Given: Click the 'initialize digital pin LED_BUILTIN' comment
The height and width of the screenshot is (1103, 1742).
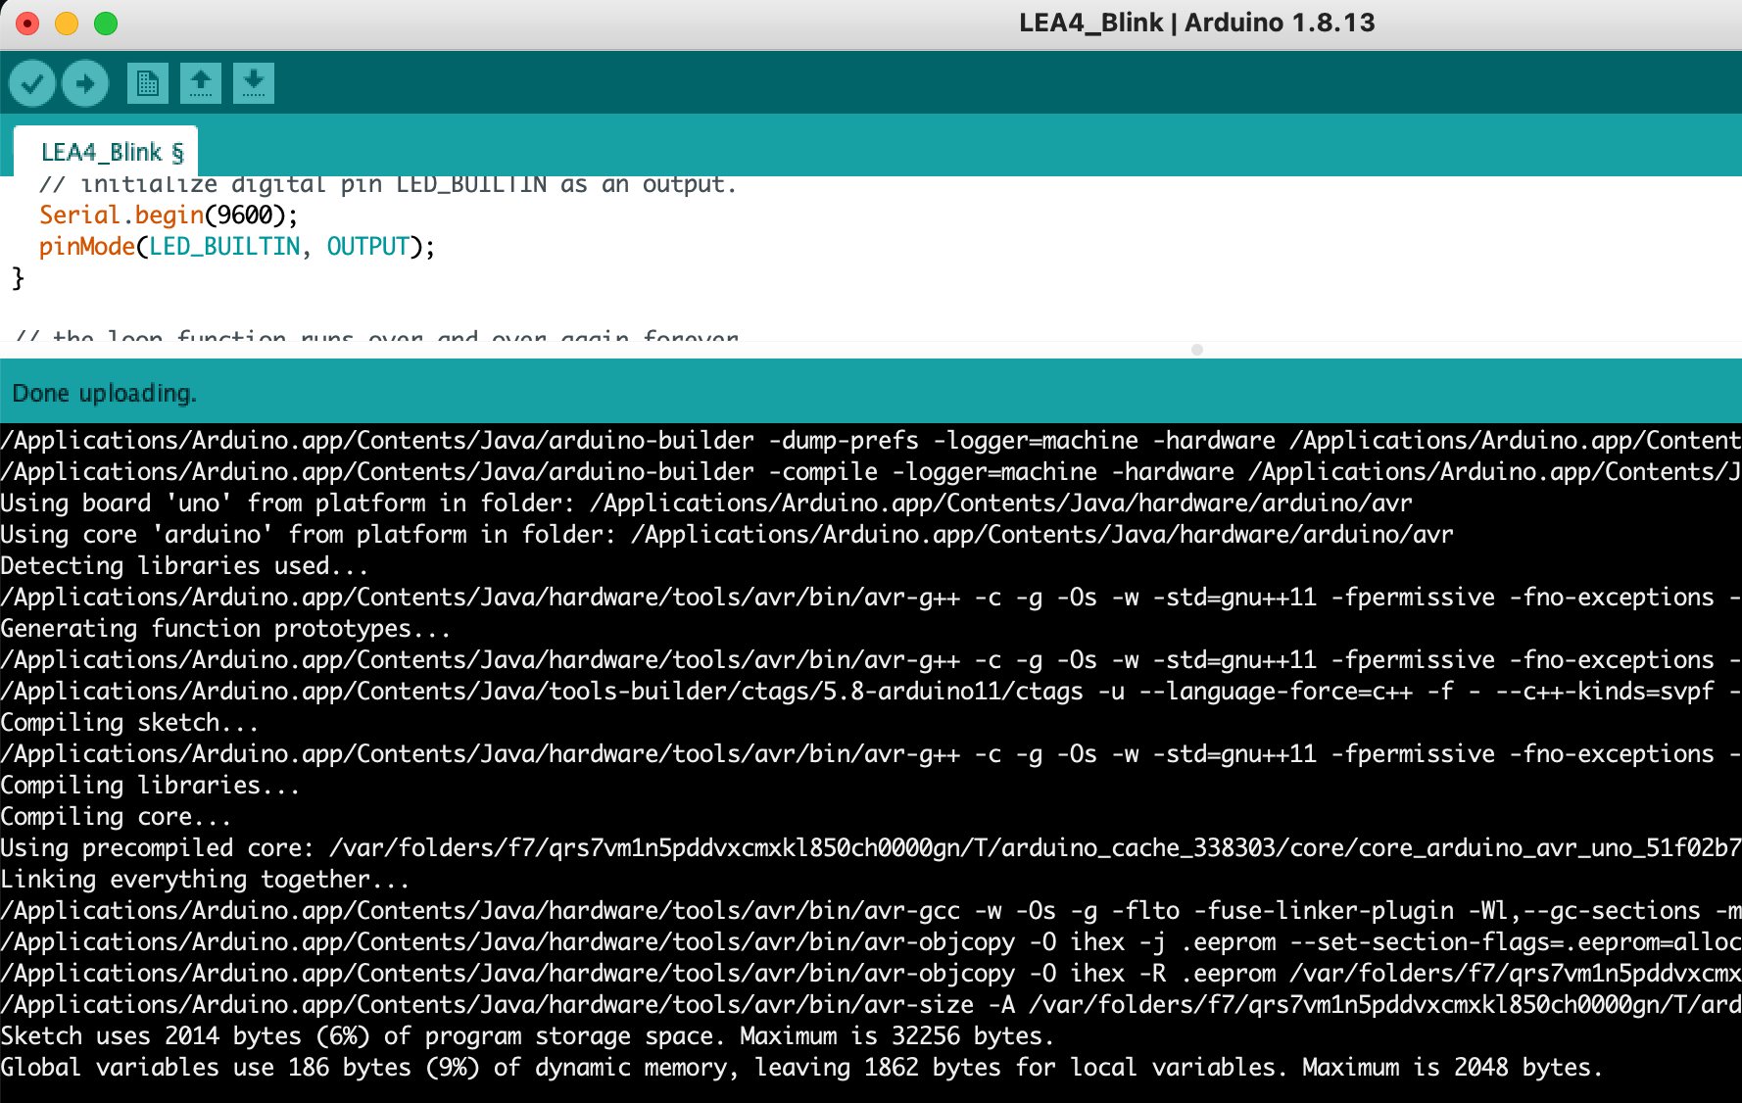Looking at the screenshot, I should click(388, 184).
